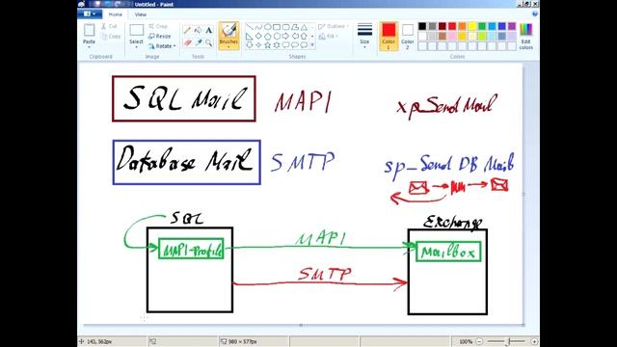This screenshot has height=347, width=617.
Task: Pick the Diamond shape
Action: [258, 37]
